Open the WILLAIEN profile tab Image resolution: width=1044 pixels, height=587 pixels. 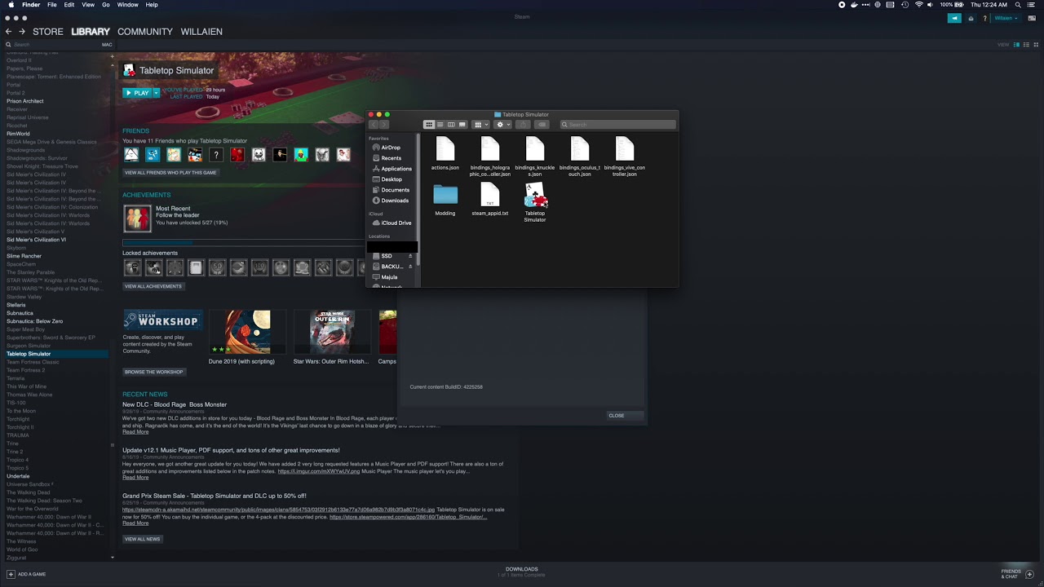click(x=201, y=32)
